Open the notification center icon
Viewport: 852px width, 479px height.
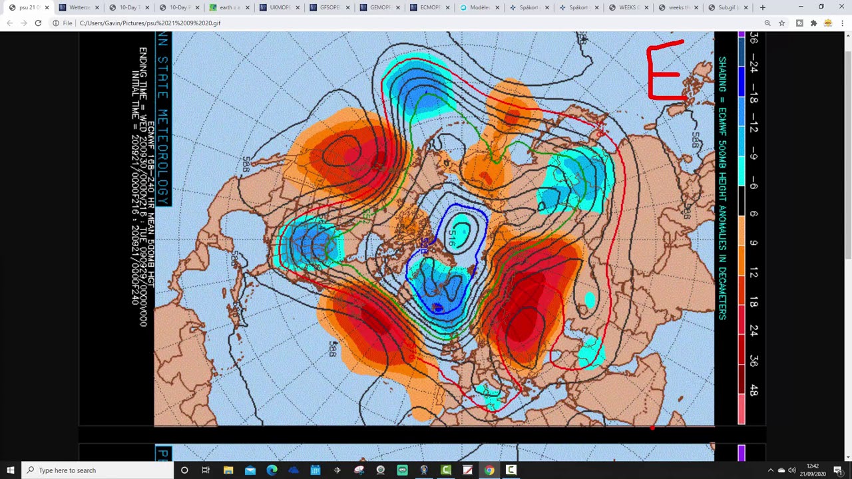(x=838, y=470)
